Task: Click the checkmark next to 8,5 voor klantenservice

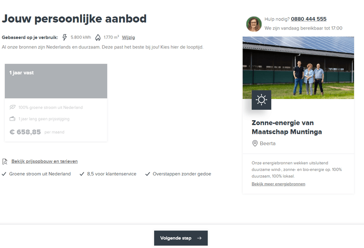Action: (82, 174)
